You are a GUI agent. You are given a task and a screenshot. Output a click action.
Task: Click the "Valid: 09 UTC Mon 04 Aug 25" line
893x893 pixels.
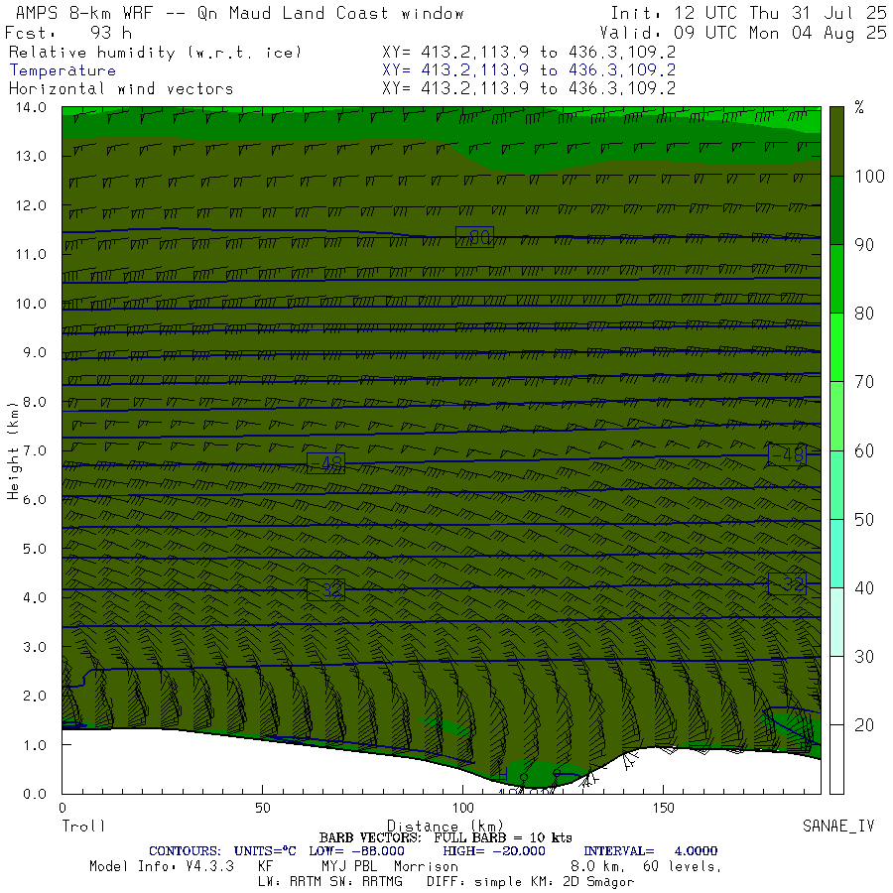coord(743,33)
